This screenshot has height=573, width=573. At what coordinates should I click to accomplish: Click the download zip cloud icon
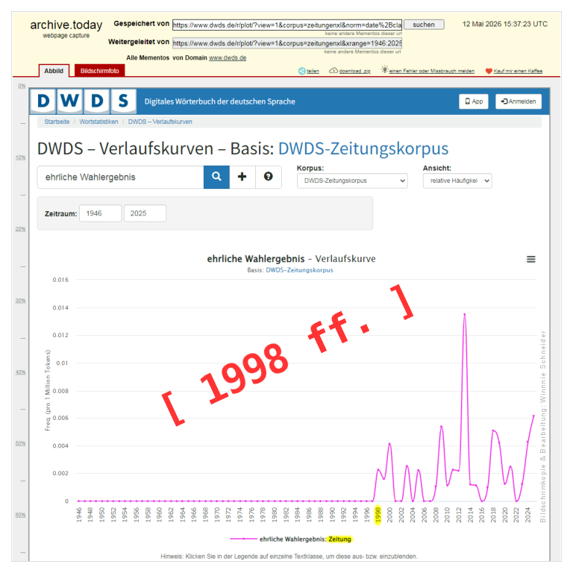coord(334,71)
